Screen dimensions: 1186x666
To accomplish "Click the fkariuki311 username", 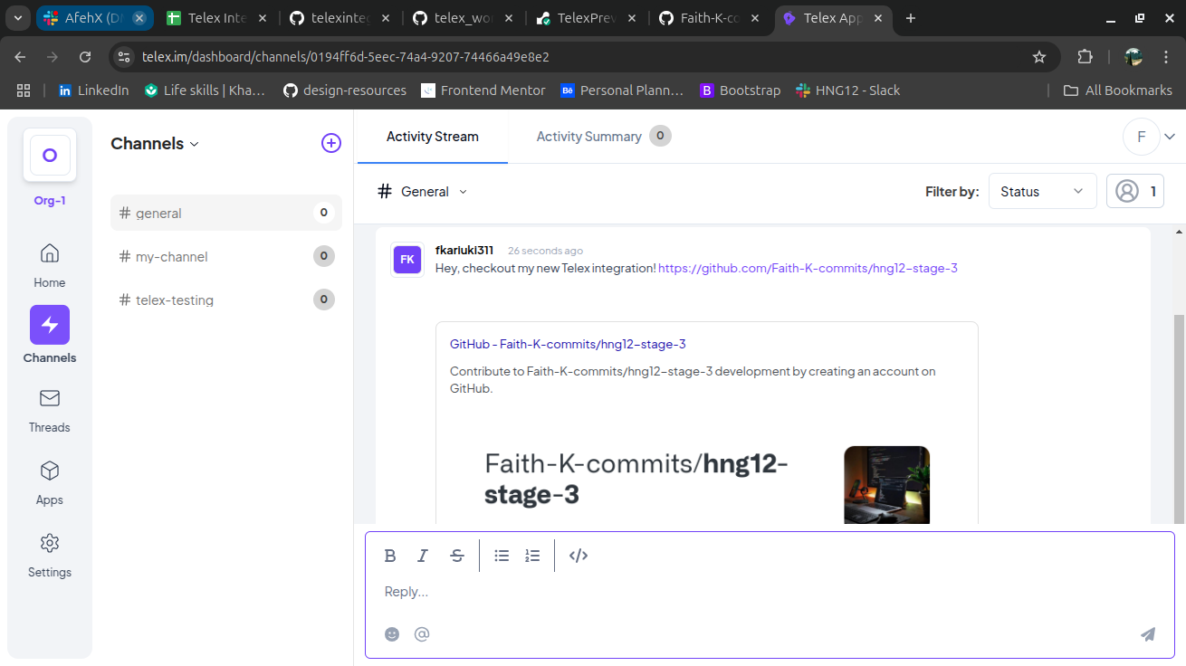I will [x=464, y=251].
